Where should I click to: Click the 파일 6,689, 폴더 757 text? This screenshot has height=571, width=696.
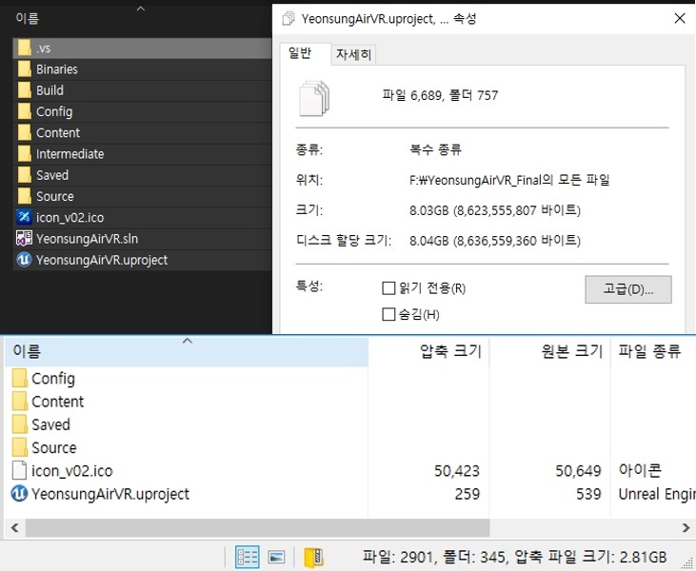[440, 95]
